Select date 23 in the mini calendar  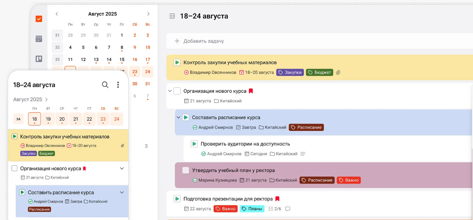pyautogui.click(x=134, y=71)
